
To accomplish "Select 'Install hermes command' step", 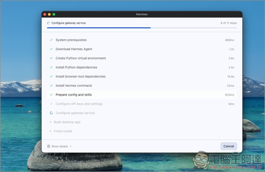I will tap(142, 86).
